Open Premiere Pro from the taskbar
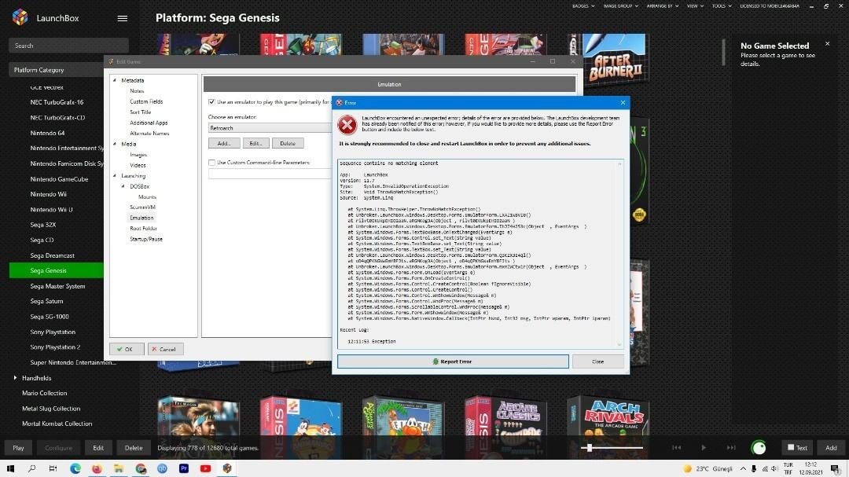Image resolution: width=849 pixels, height=477 pixels. (x=183, y=468)
